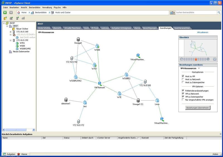Screen dimensions: 223x157
Task: Select the WS08 virtual machine node
Action: click(97, 46)
